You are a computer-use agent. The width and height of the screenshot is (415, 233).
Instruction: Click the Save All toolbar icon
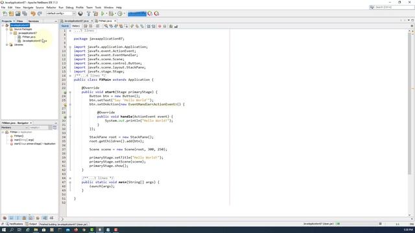pyautogui.click(x=25, y=14)
